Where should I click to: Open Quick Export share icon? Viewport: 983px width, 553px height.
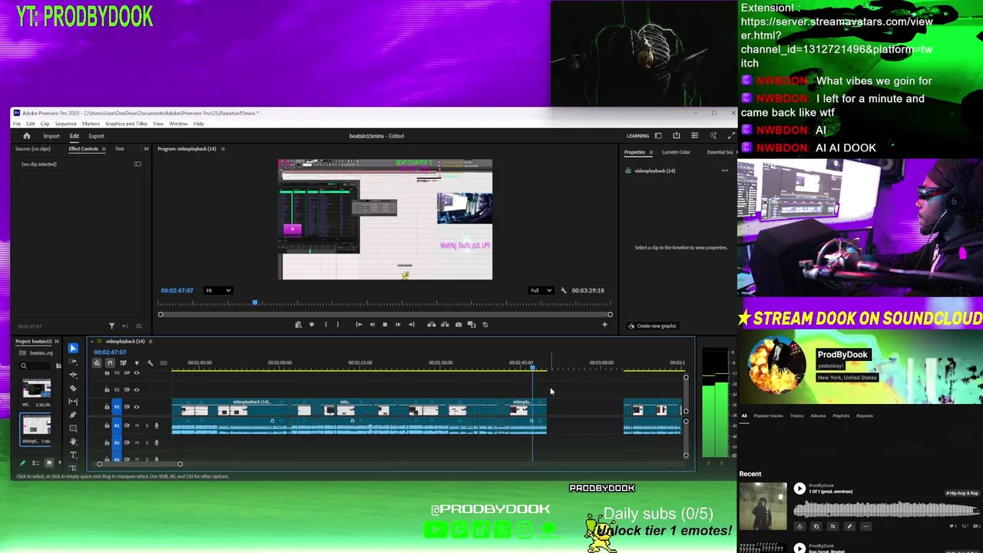(x=676, y=136)
